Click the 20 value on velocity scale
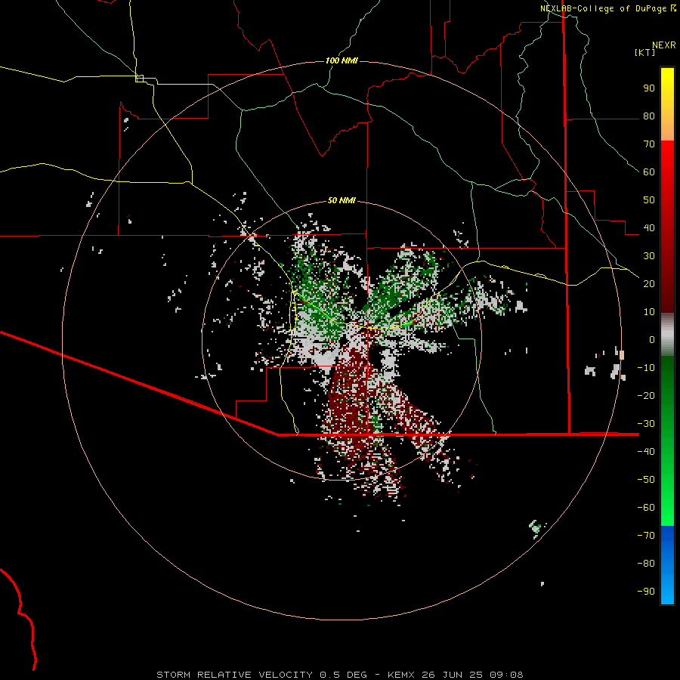 click(649, 283)
